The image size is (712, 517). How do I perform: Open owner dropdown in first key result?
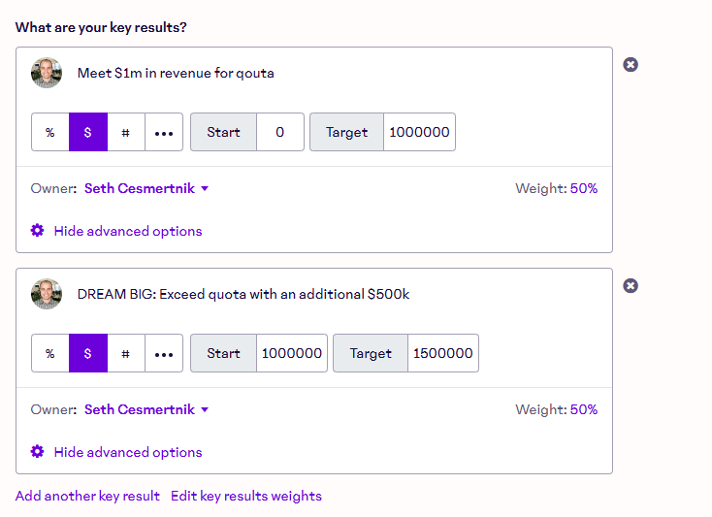click(x=146, y=188)
